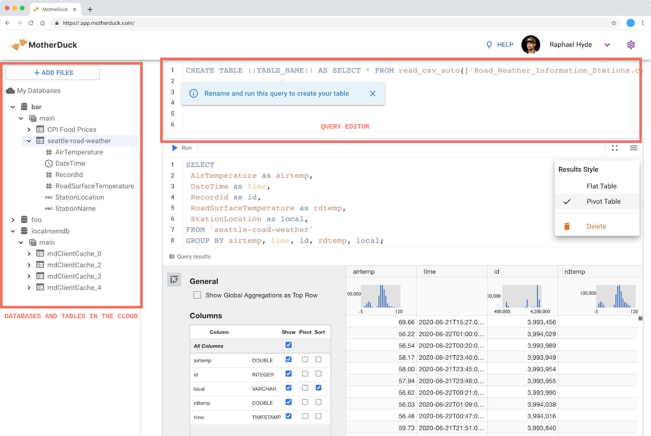Click the mdClientCache_2 table icon

[40, 265]
